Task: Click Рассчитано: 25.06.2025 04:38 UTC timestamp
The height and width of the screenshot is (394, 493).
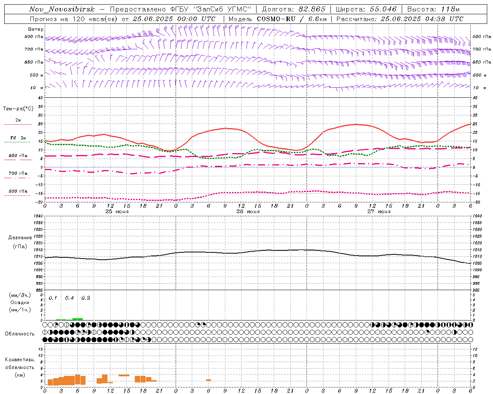Action: point(400,19)
